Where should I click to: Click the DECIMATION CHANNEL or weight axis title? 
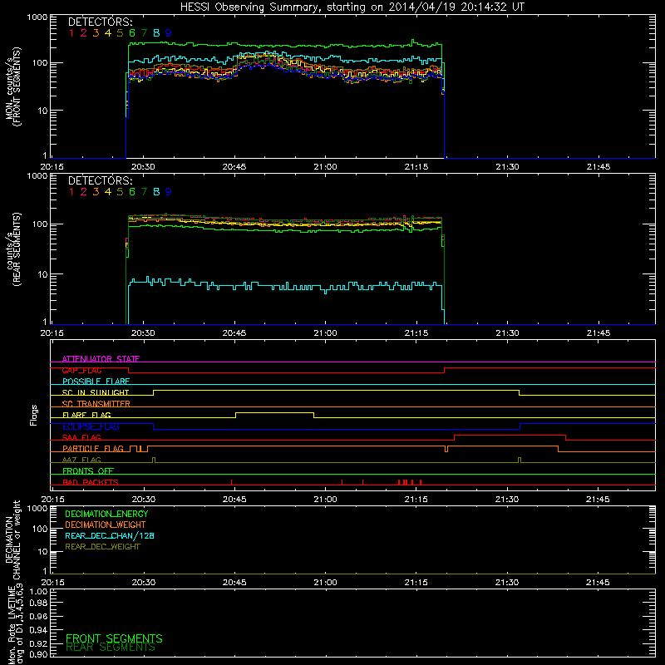click(13, 539)
